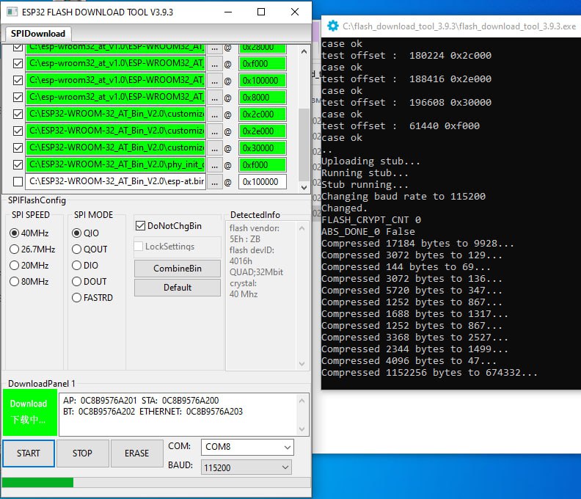Uncheck the checkbox for the 0x30000 row
581x499 pixels.
pos(18,148)
